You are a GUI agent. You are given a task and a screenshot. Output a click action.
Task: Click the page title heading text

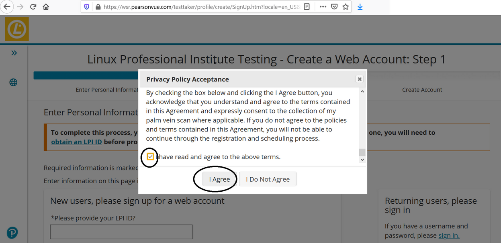click(x=266, y=59)
